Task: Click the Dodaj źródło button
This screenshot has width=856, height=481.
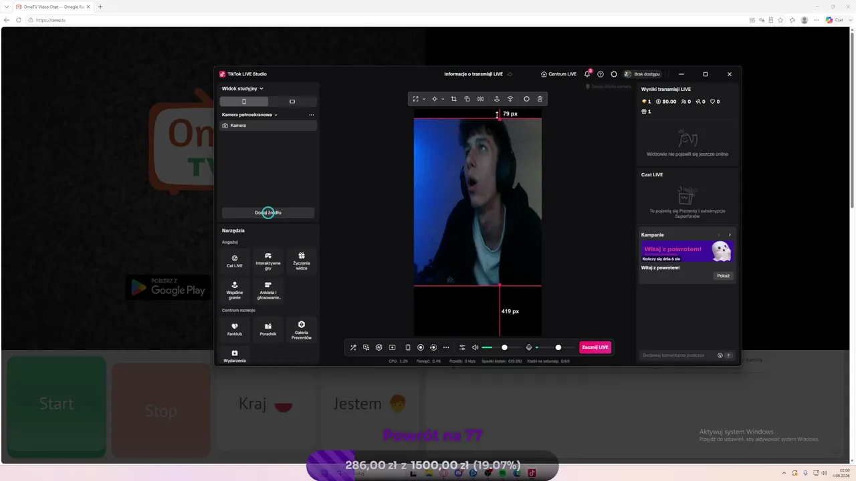Action: [268, 212]
